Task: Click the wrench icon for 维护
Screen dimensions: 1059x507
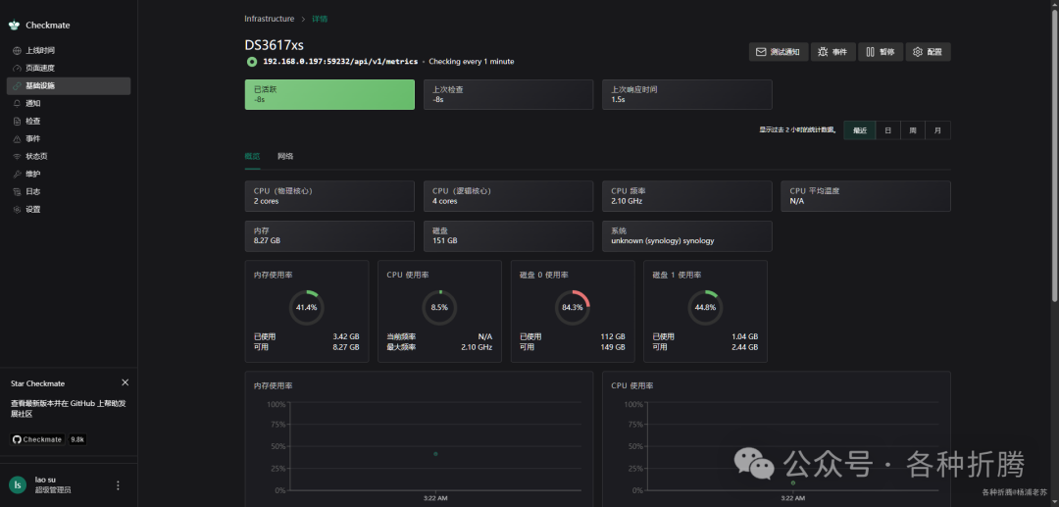Action: pos(17,175)
